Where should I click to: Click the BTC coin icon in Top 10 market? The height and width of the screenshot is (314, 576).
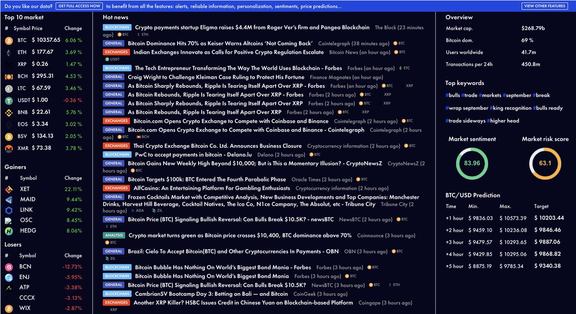[9, 41]
